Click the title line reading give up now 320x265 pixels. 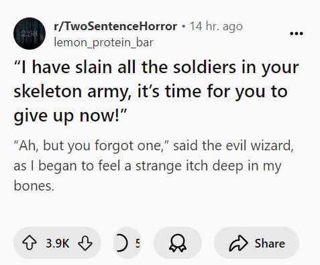point(70,116)
